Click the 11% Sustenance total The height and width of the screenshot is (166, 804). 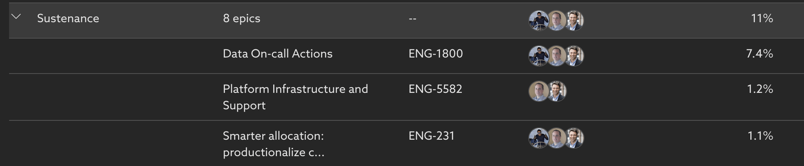pyautogui.click(x=762, y=18)
